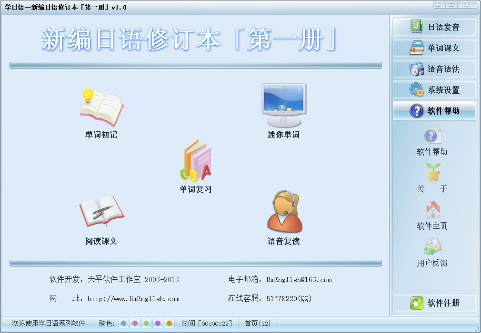This screenshot has height=333, width=481.
Task: Click the 首页[12] status entry
Action: [x=258, y=323]
